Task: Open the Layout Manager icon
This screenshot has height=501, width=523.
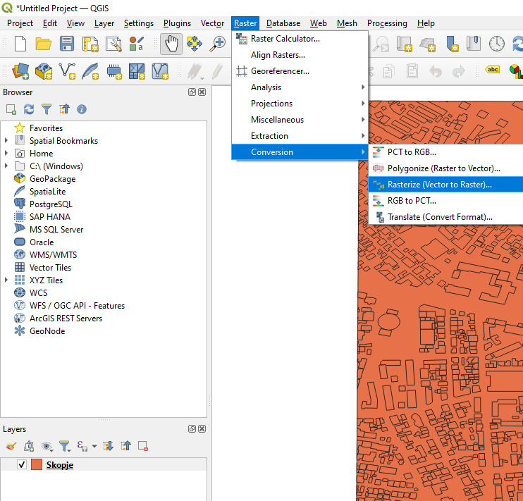Action: 113,44
